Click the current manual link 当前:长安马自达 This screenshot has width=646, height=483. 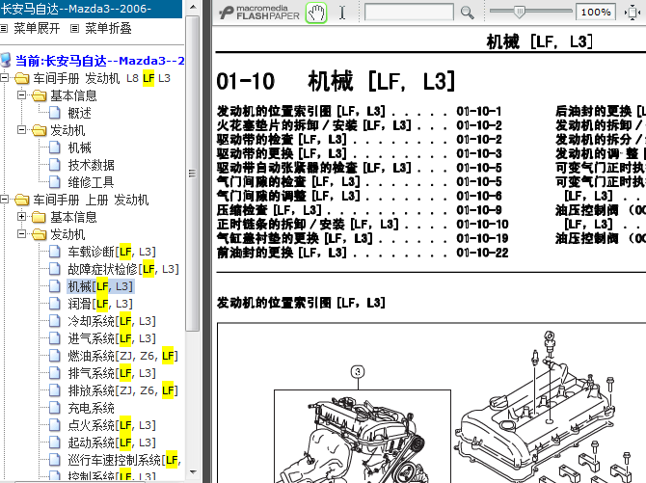coord(99,61)
